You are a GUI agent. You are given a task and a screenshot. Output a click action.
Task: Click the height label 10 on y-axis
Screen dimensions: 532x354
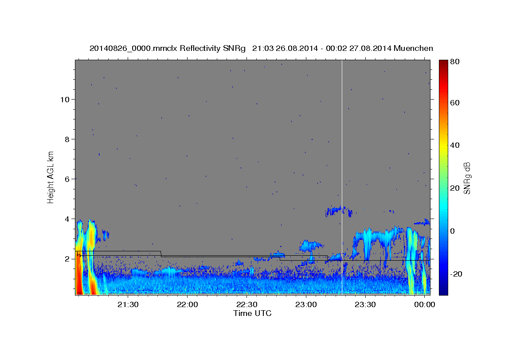(x=65, y=99)
